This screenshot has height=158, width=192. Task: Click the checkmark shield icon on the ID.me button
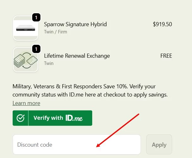click(21, 118)
